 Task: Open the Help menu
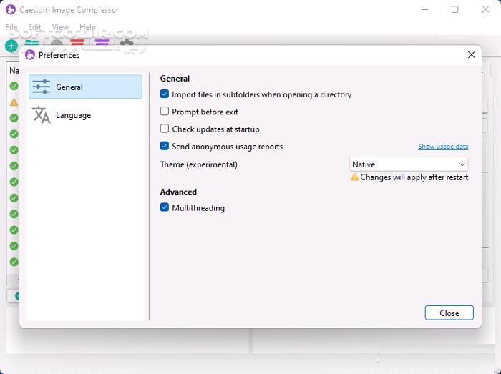tap(87, 27)
